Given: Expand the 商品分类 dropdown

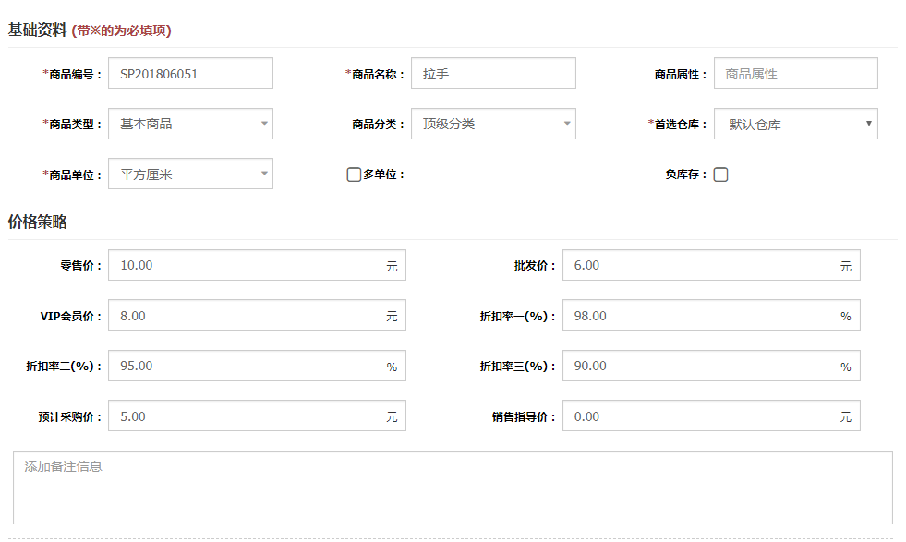Looking at the screenshot, I should [x=493, y=124].
